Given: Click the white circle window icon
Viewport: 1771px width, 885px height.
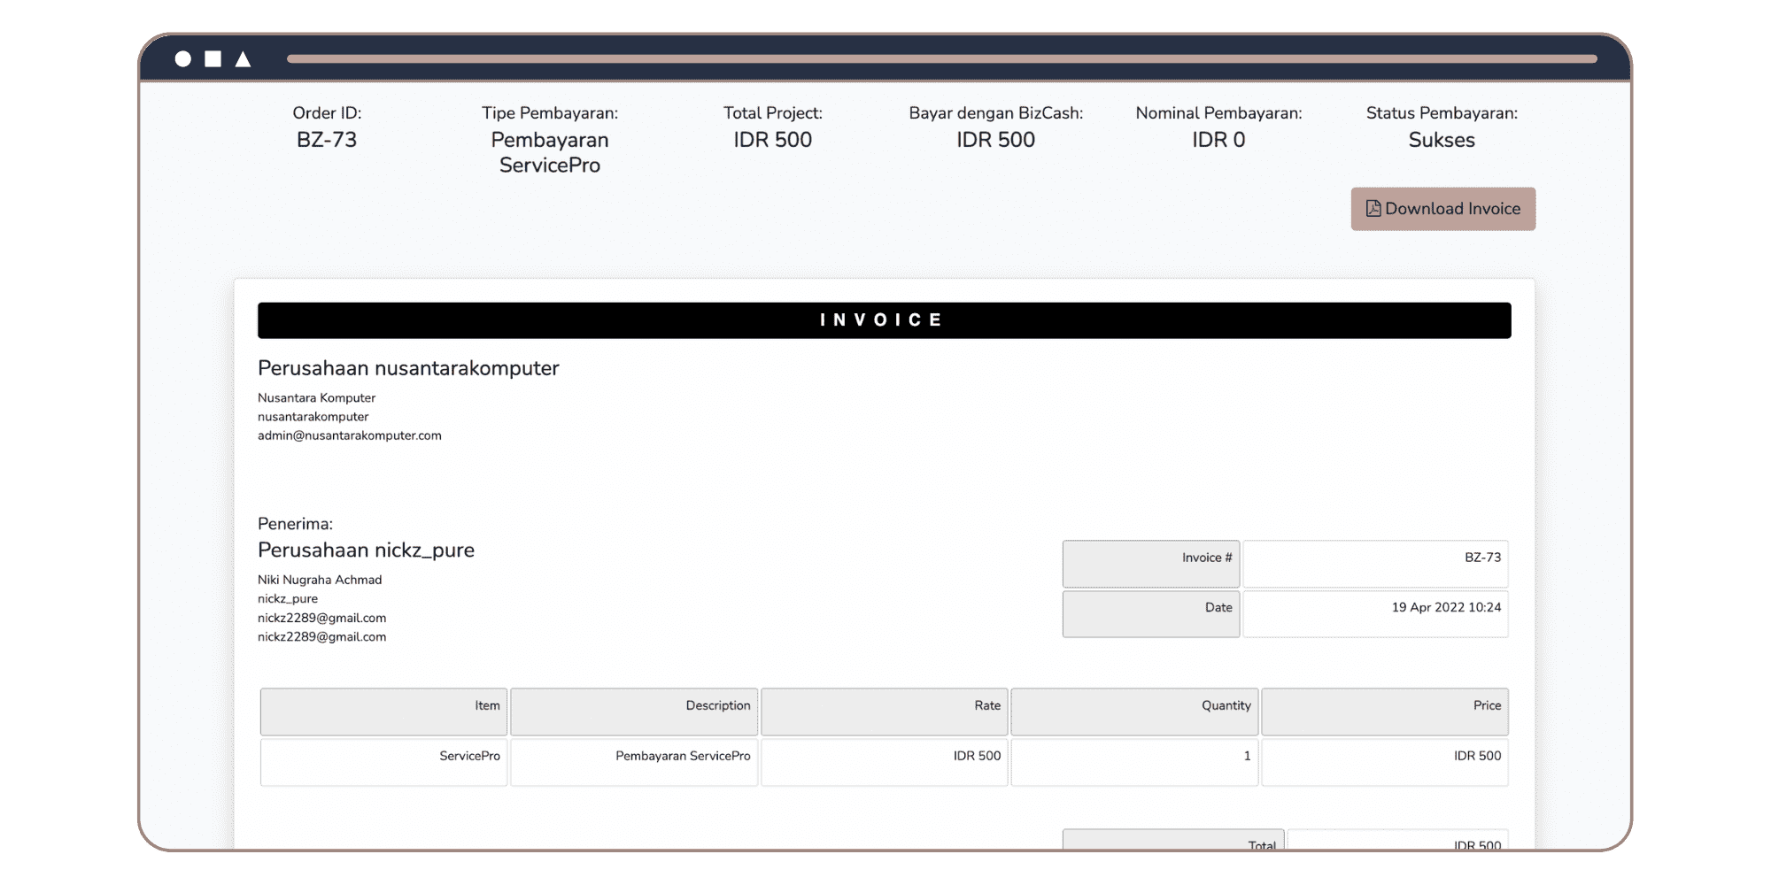Looking at the screenshot, I should [x=183, y=59].
